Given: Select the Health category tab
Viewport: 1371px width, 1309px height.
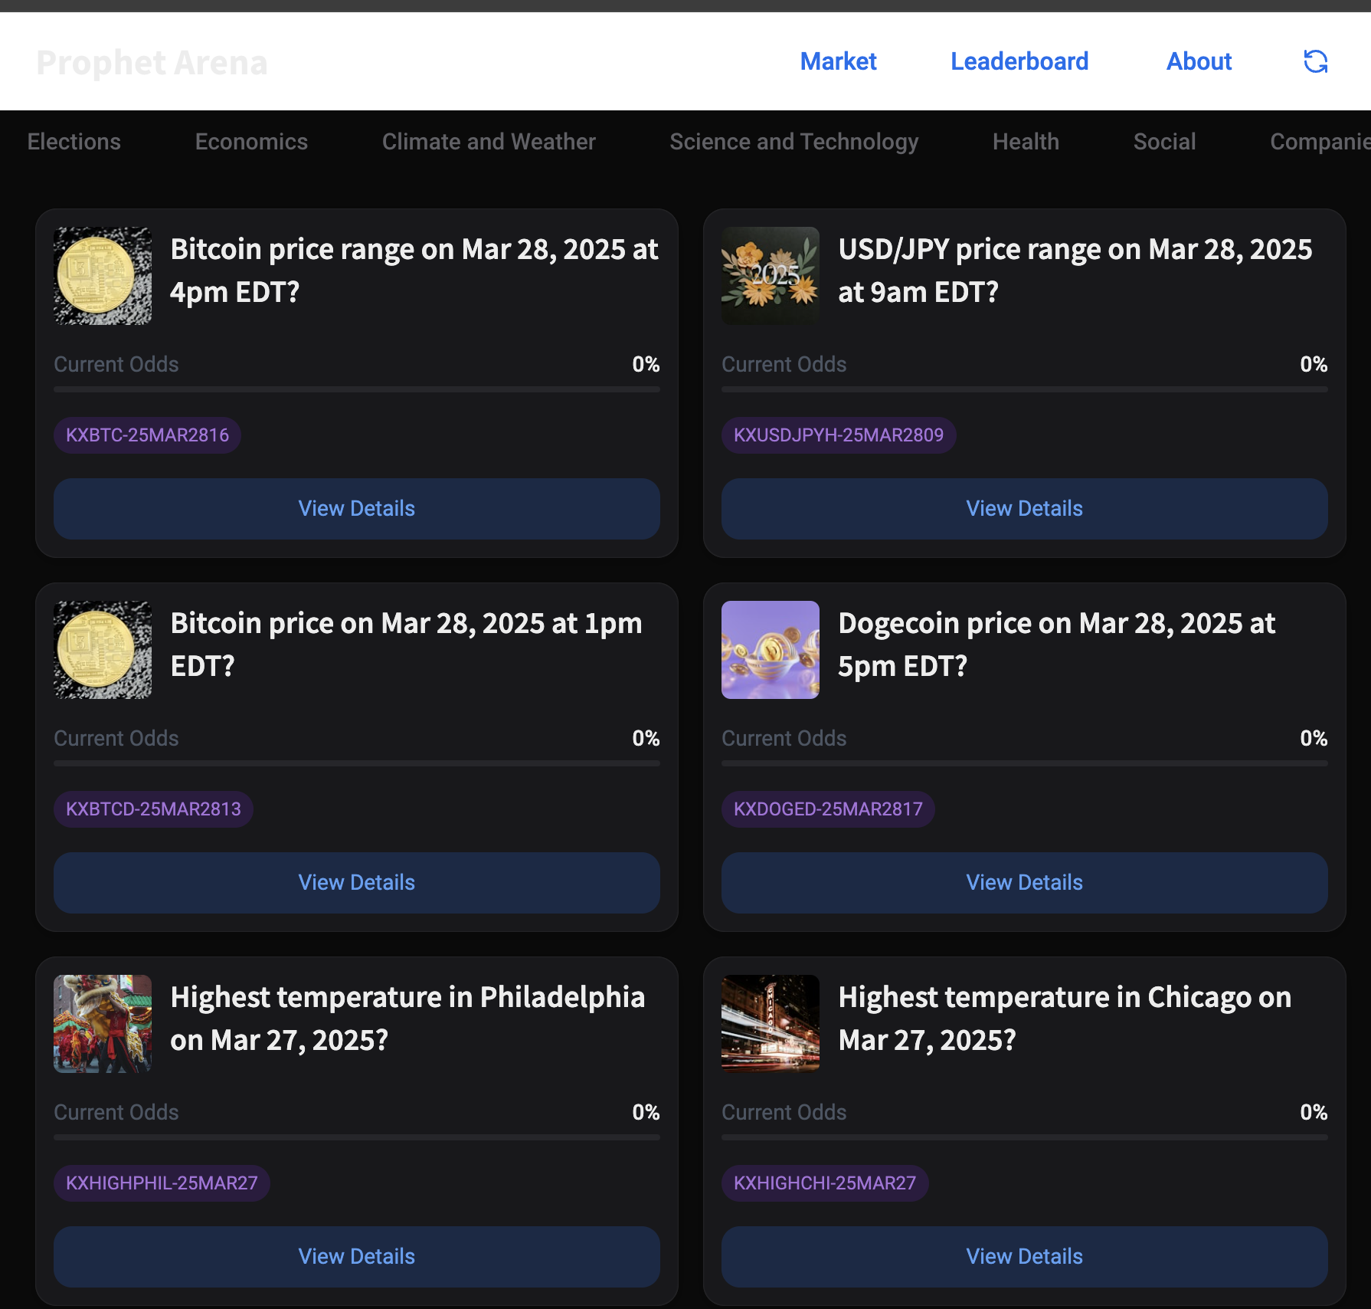Looking at the screenshot, I should [x=1026, y=142].
